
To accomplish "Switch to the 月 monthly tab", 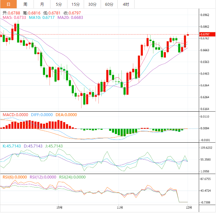I will [42, 4].
